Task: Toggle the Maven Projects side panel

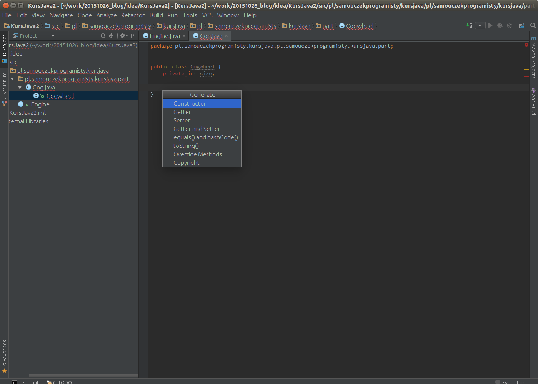Action: (x=533, y=58)
